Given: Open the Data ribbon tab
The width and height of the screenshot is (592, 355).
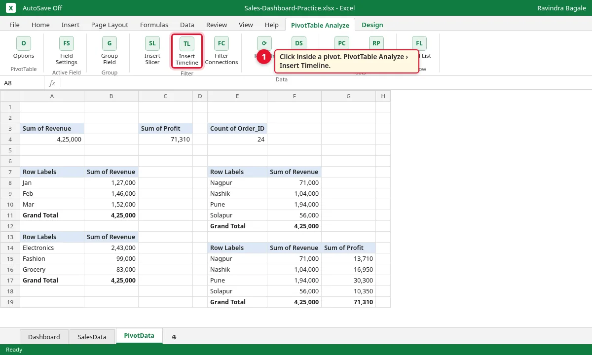Looking at the screenshot, I should [x=187, y=25].
